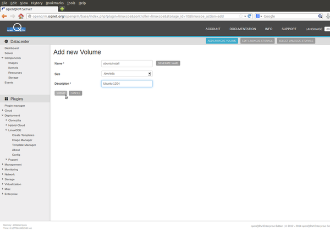Click the Google search box
This screenshot has width=330, height=230.
tap(290, 16)
